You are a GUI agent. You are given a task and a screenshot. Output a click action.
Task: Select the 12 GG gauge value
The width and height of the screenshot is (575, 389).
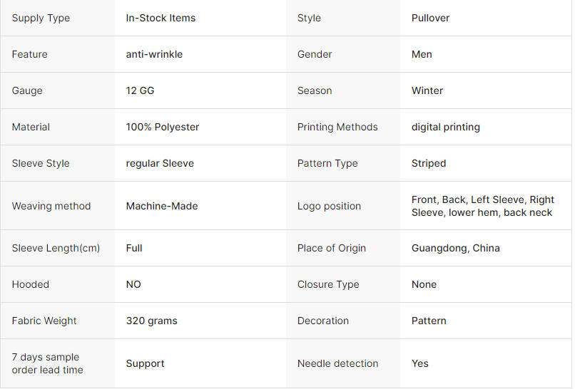tap(140, 90)
